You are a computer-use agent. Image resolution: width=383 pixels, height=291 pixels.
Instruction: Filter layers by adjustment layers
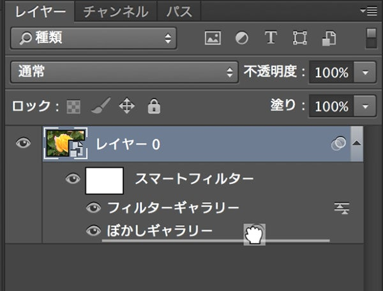pyautogui.click(x=241, y=38)
